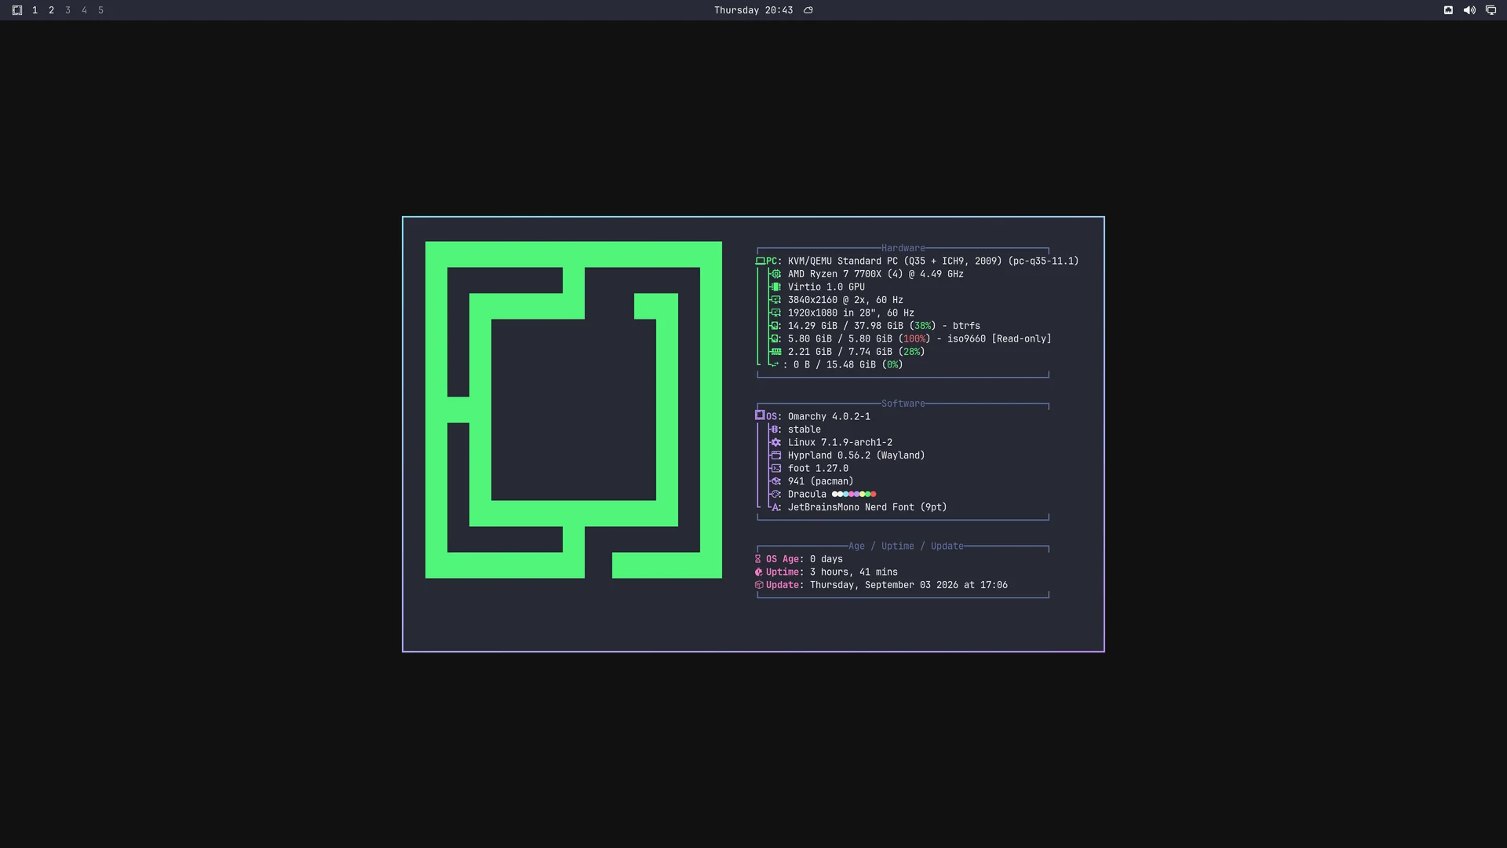The image size is (1507, 848).
Task: Click the red dot in Dracula palette
Action: [874, 494]
